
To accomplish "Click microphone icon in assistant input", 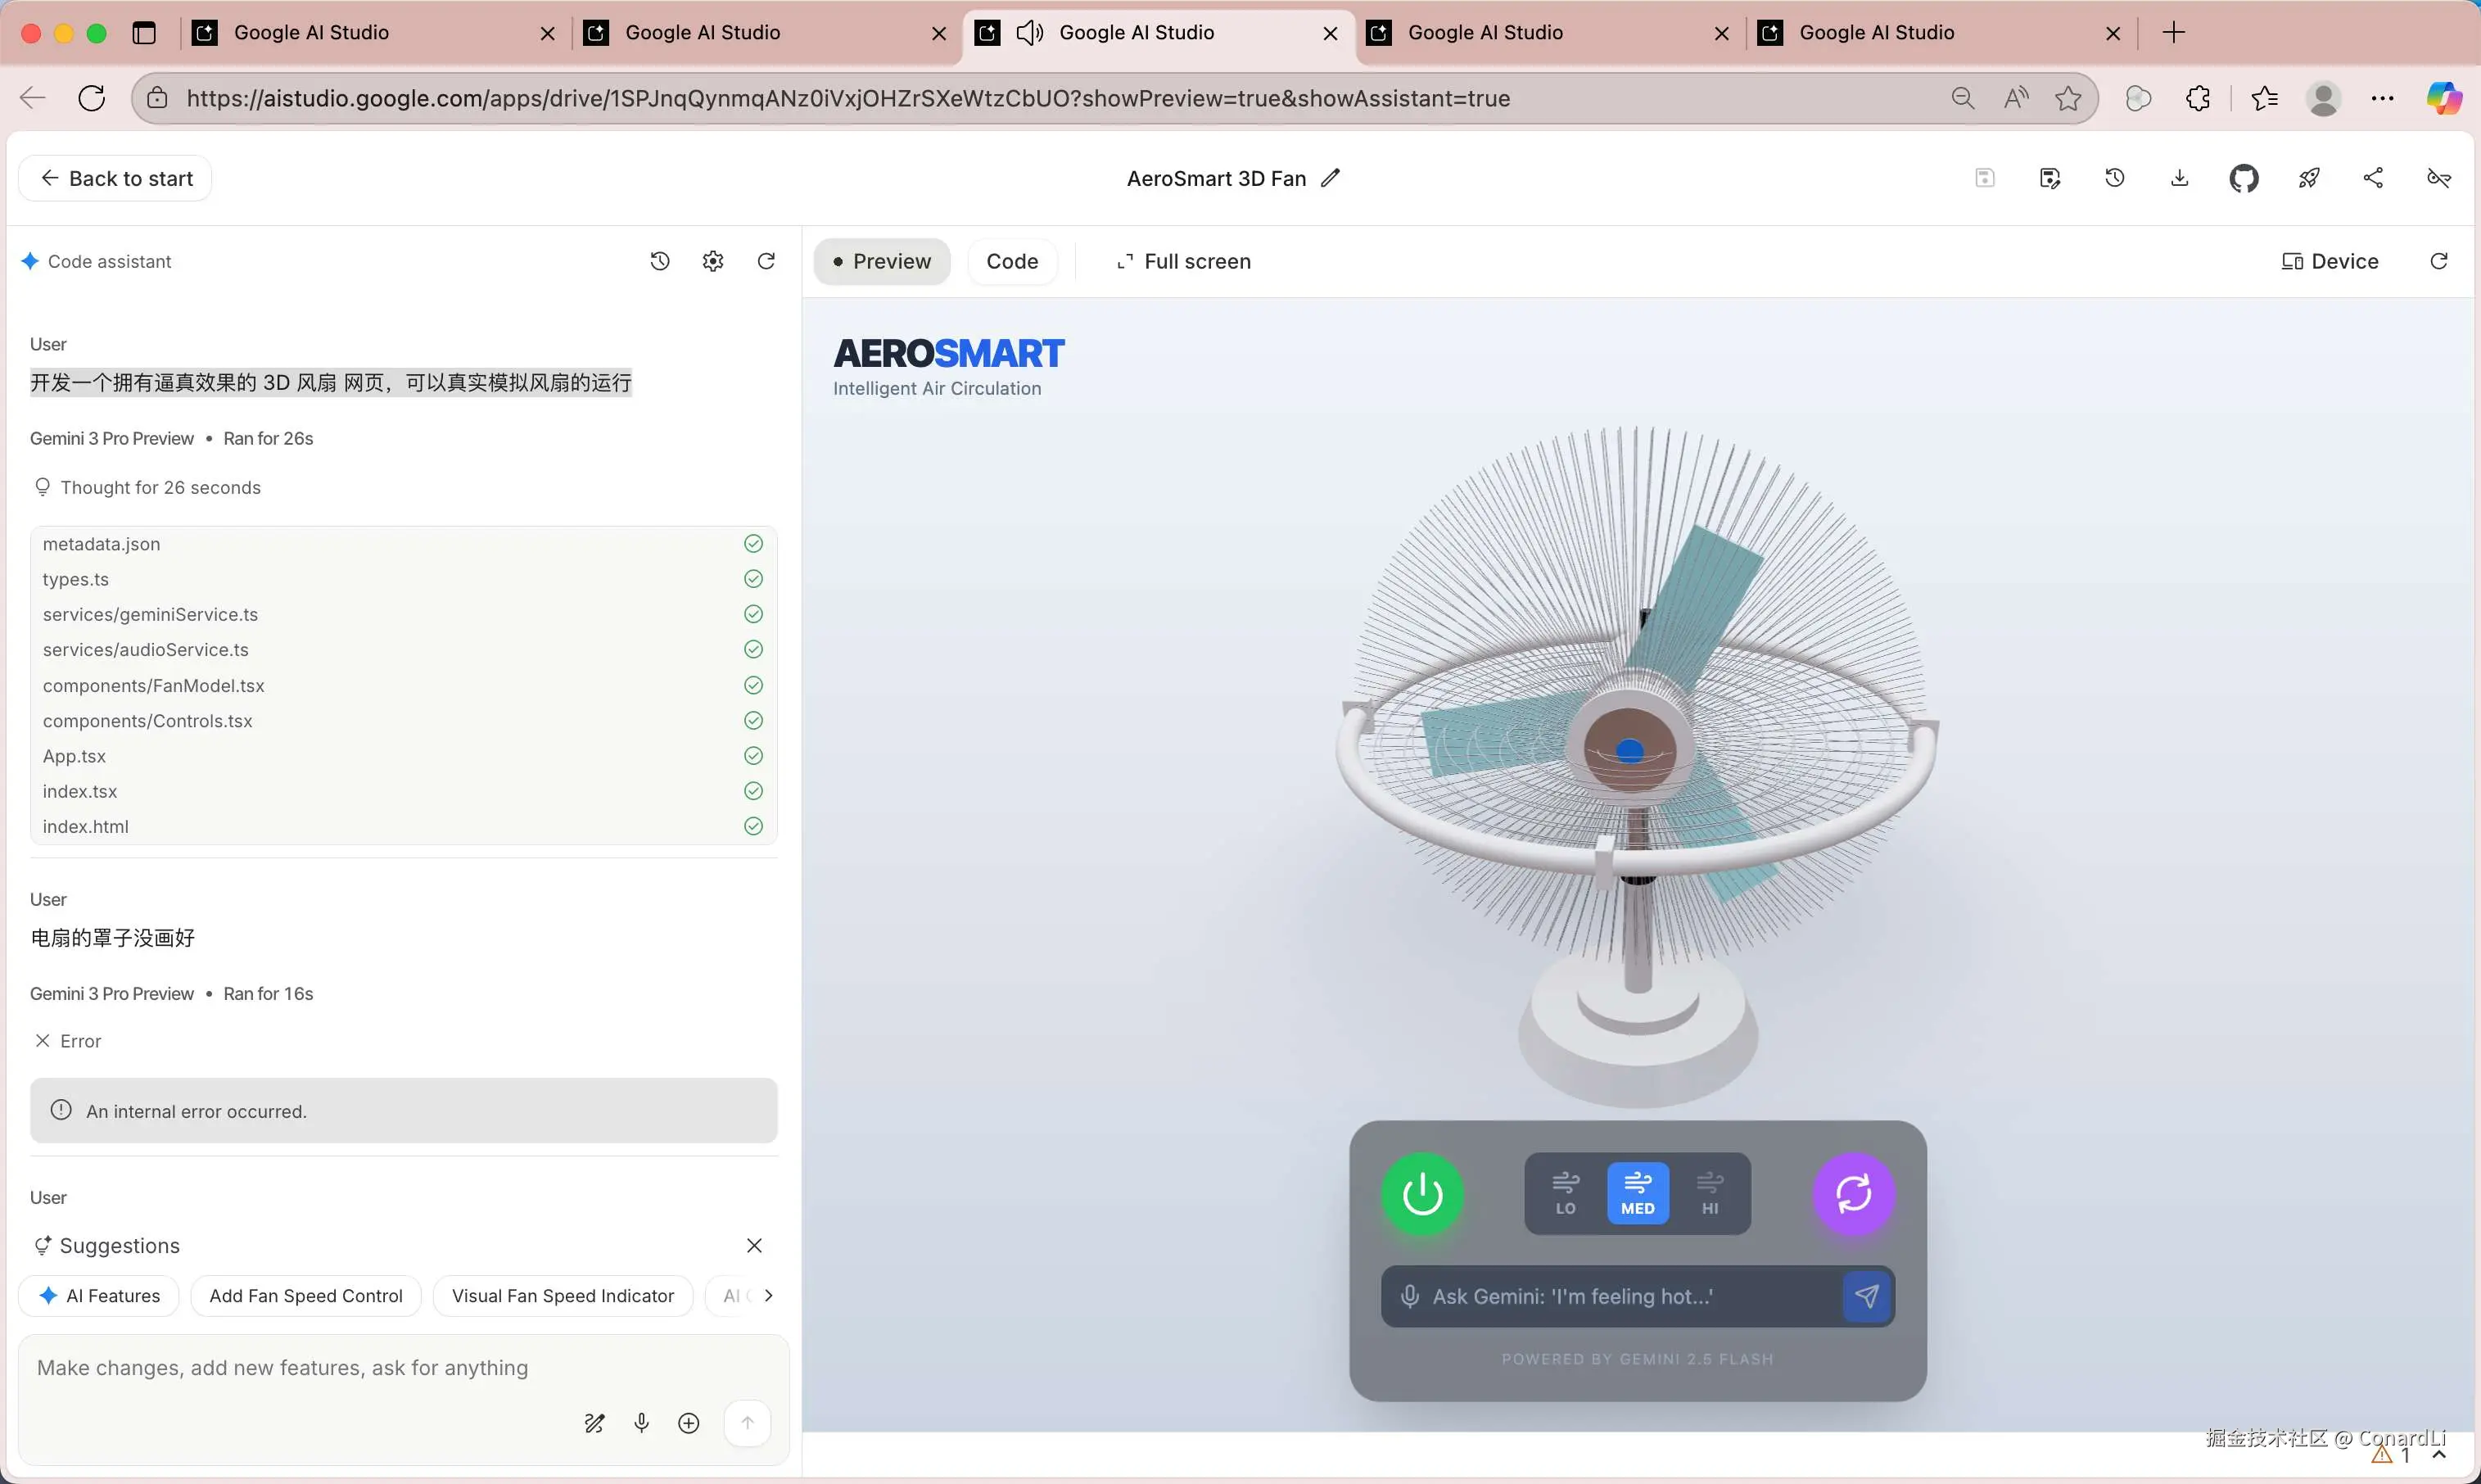I will 642,1423.
